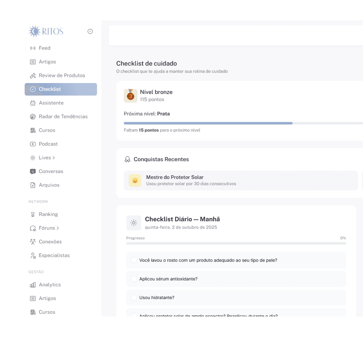Go to Especialistas in Network section
The width and height of the screenshot is (363, 337).
pyautogui.click(x=54, y=255)
